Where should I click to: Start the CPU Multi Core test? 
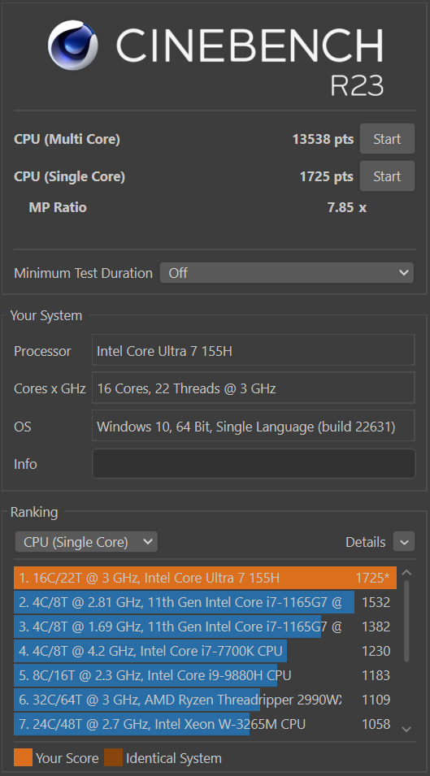click(387, 139)
